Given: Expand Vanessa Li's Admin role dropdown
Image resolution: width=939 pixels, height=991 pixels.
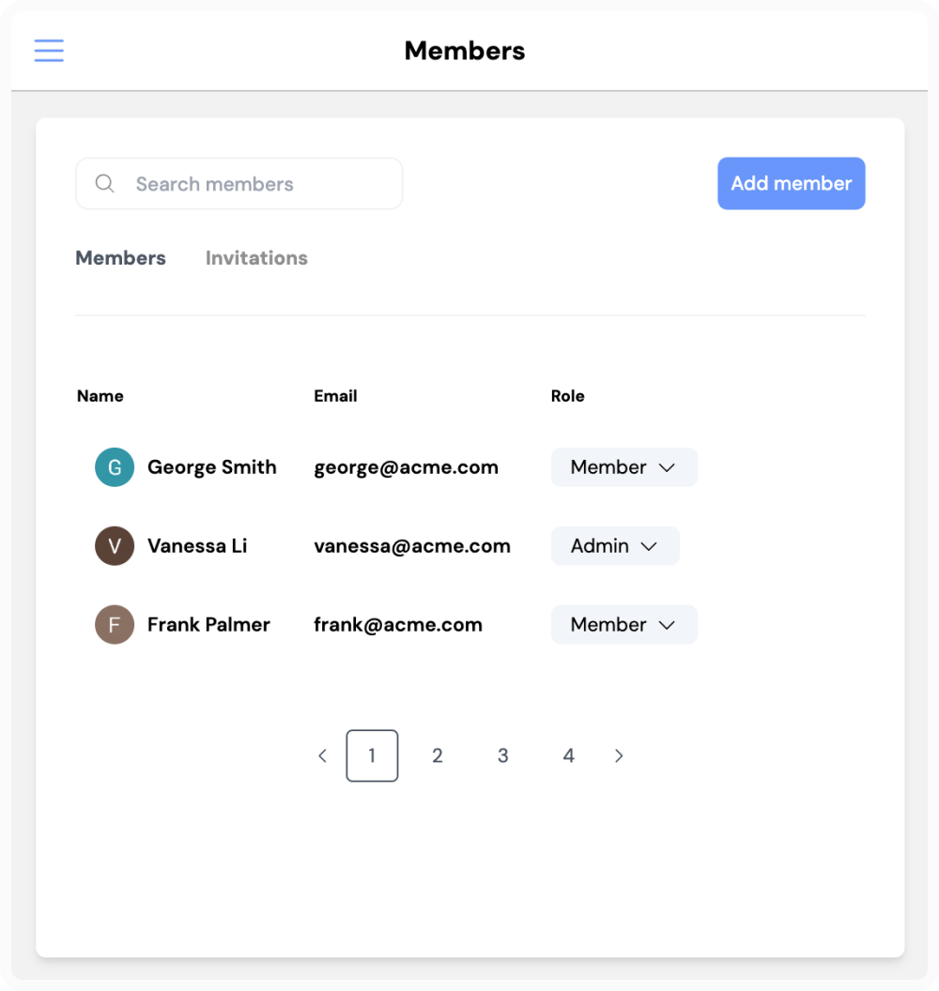Looking at the screenshot, I should pyautogui.click(x=615, y=546).
